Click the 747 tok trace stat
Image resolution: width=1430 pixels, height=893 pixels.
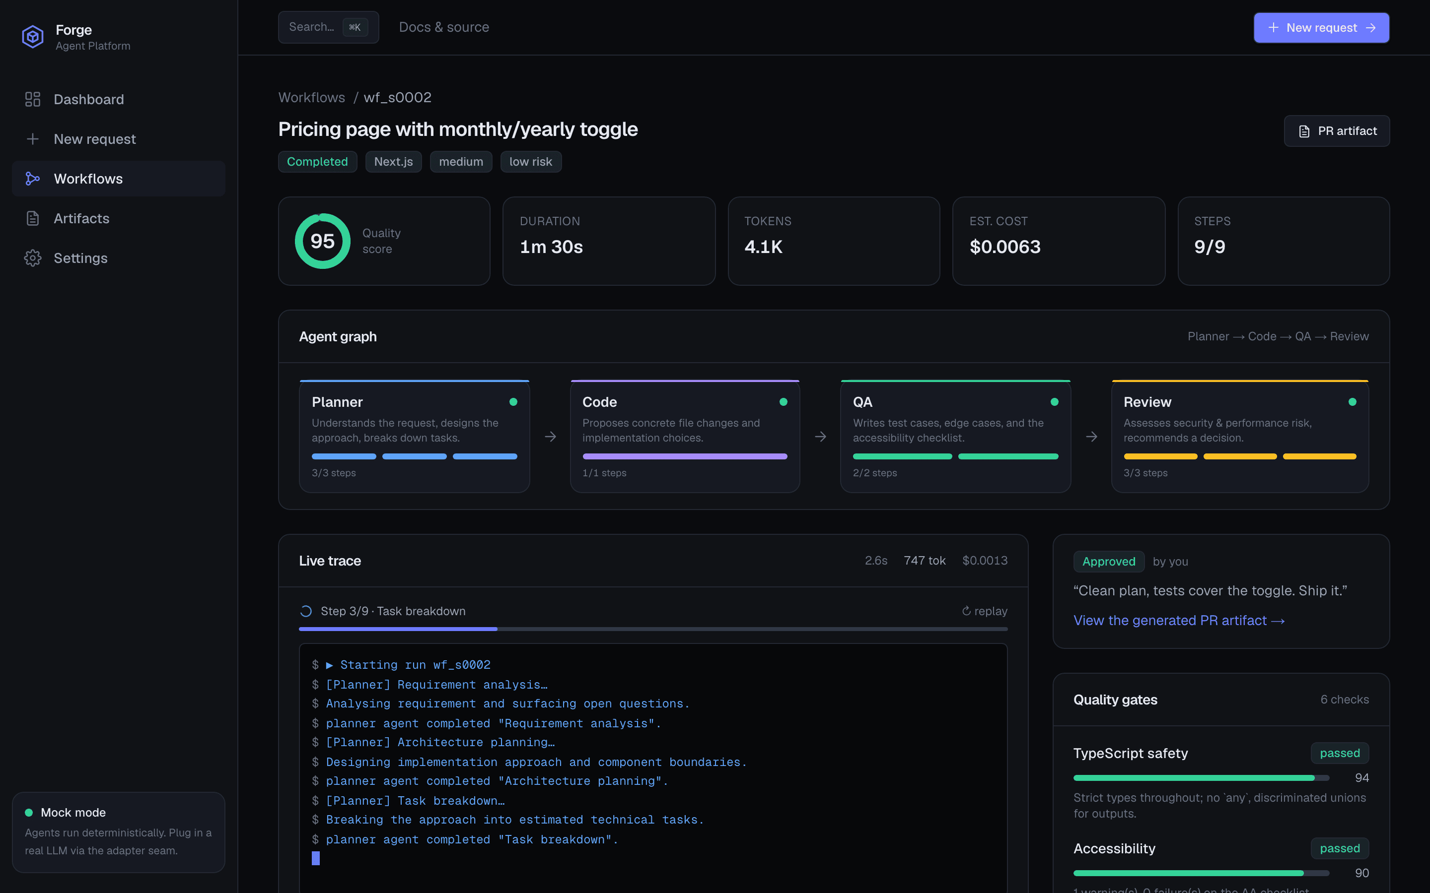(924, 561)
